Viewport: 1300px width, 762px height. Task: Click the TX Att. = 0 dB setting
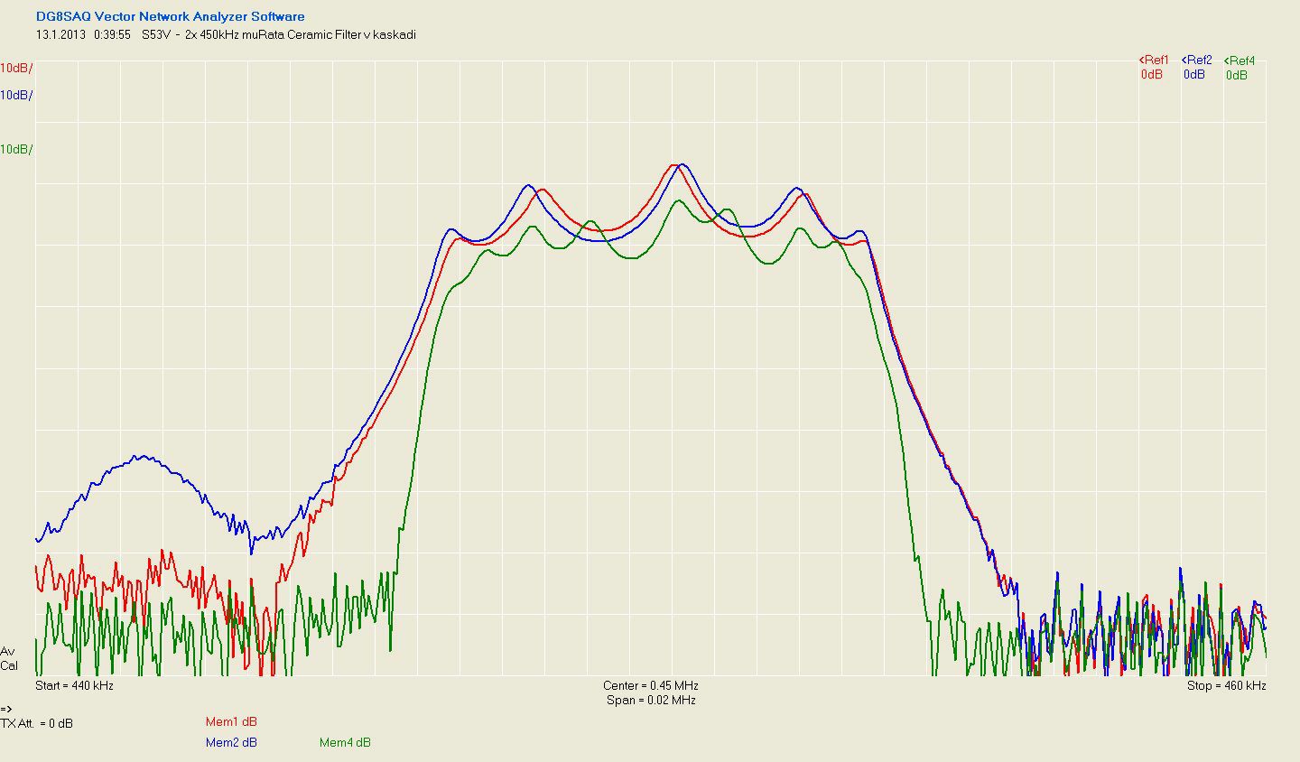pyautogui.click(x=37, y=723)
